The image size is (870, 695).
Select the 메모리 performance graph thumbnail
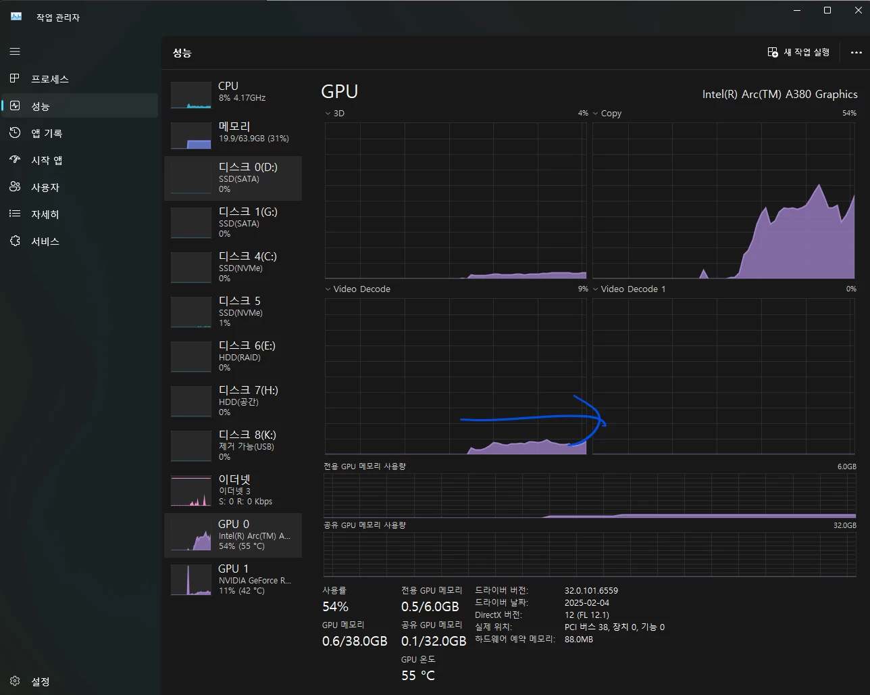point(191,136)
